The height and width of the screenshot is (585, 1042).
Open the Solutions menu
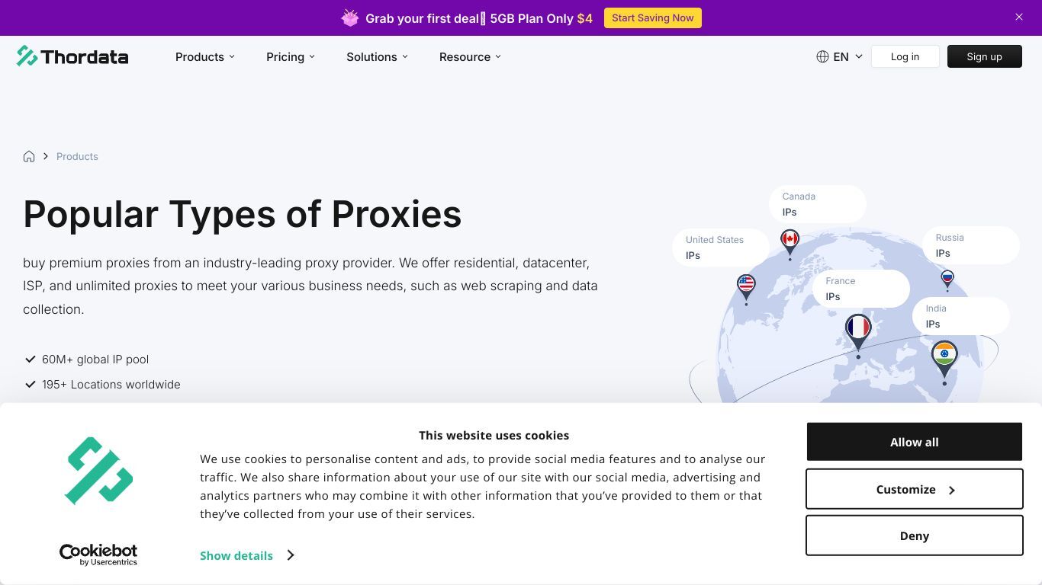point(377,56)
